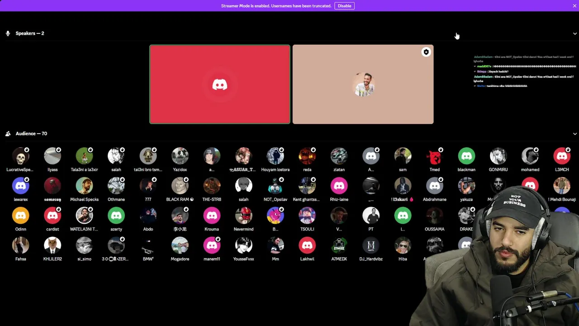Open YousseFvxx audience avatar
The height and width of the screenshot is (326, 579).
click(x=243, y=246)
